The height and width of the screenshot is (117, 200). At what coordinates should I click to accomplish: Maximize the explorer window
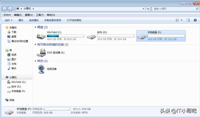click(190, 3)
